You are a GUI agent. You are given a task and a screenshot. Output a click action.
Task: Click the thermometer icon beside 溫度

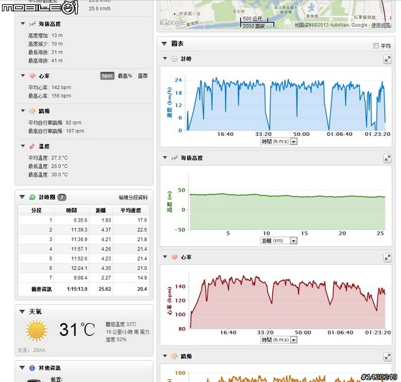(32, 147)
